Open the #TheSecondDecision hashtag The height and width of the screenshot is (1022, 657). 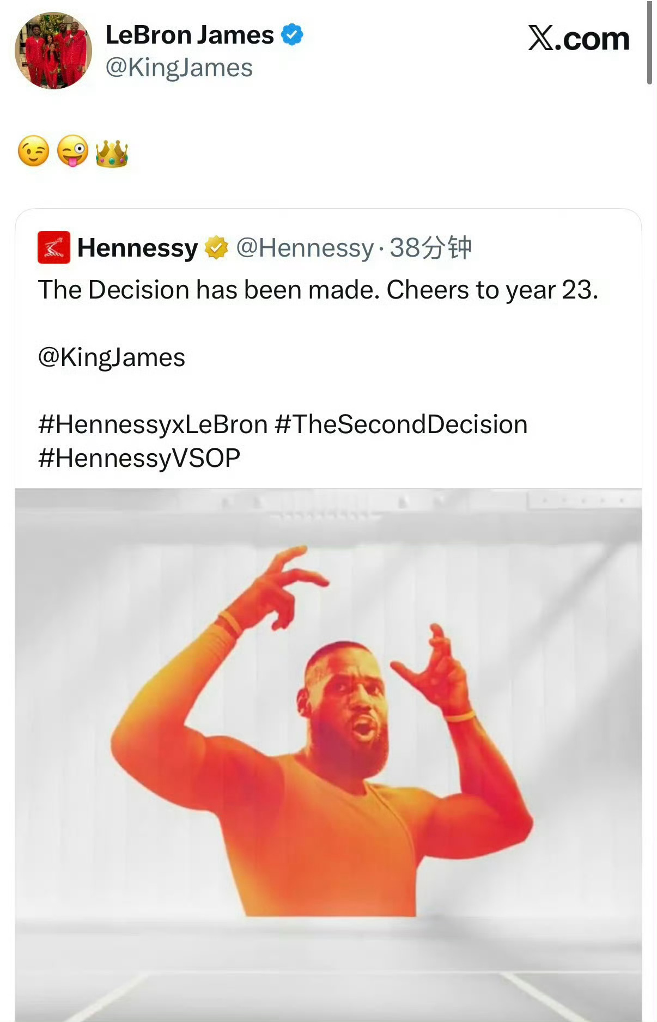pyautogui.click(x=401, y=424)
